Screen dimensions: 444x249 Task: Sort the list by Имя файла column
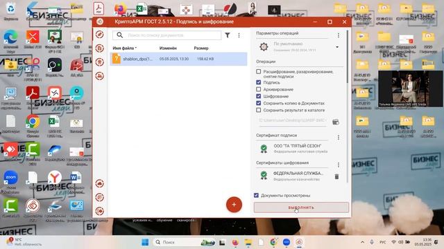point(124,48)
